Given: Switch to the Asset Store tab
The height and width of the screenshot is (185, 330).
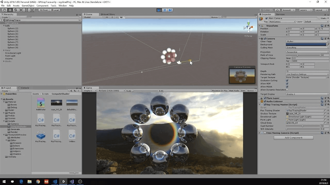Looking at the screenshot, I should pyautogui.click(x=108, y=14).
